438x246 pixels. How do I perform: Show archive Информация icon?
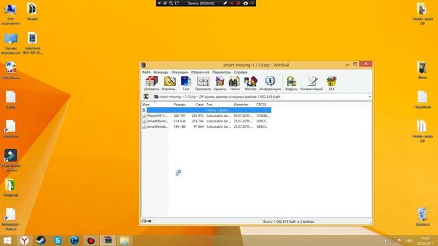[x=270, y=83]
